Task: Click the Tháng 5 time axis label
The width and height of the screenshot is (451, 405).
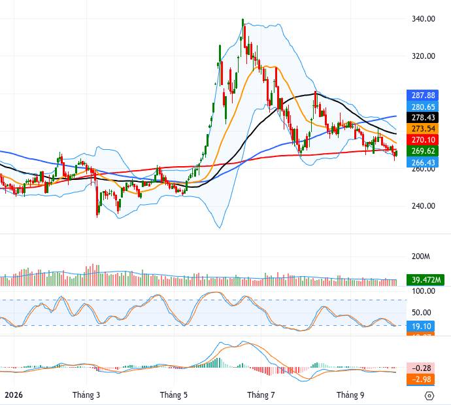Action: tap(174, 395)
